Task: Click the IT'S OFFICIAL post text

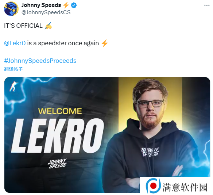Action: [x=23, y=26]
